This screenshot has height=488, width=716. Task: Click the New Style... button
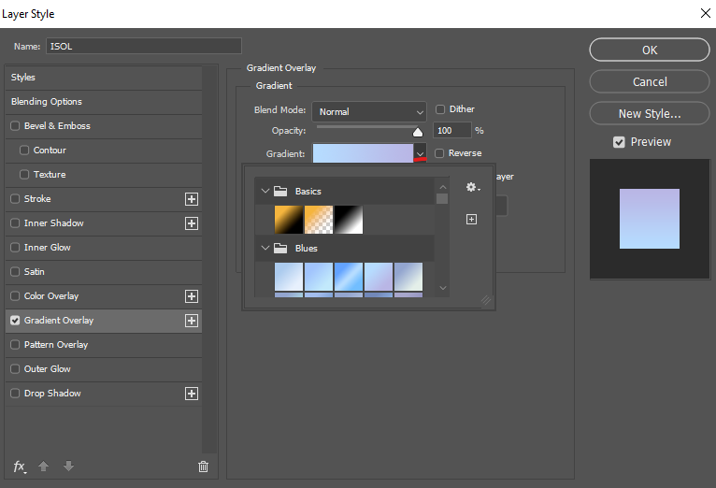(650, 113)
